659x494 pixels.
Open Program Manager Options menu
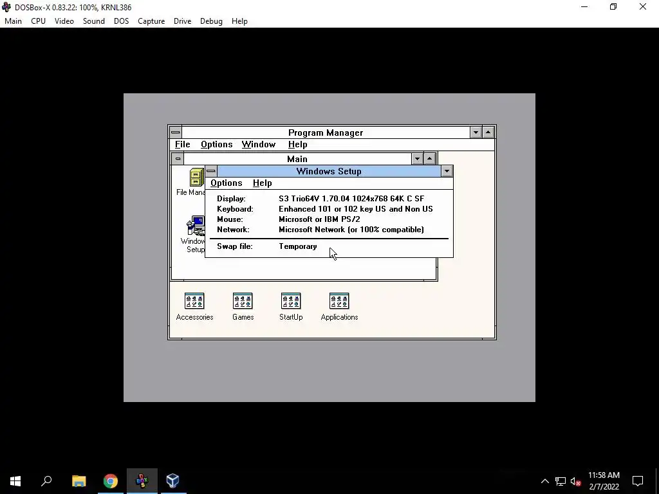(x=216, y=145)
